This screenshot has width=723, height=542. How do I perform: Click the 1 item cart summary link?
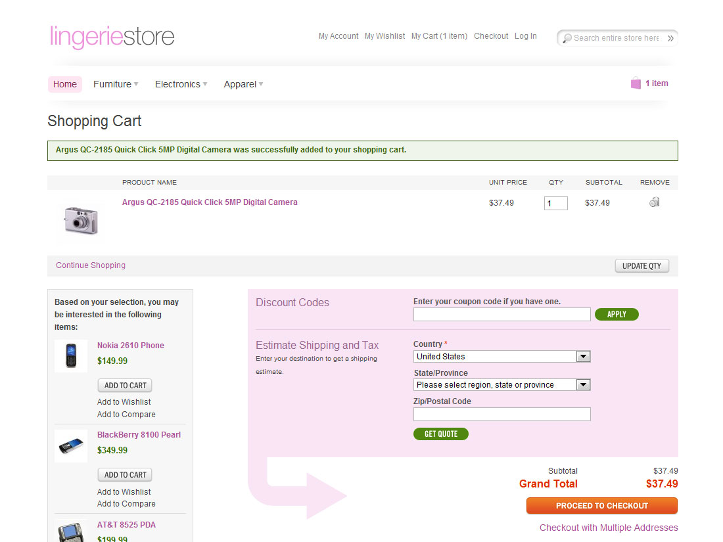(x=657, y=83)
